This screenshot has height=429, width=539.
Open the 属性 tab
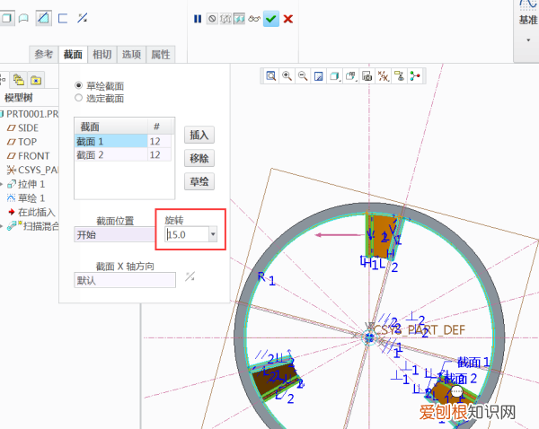161,54
